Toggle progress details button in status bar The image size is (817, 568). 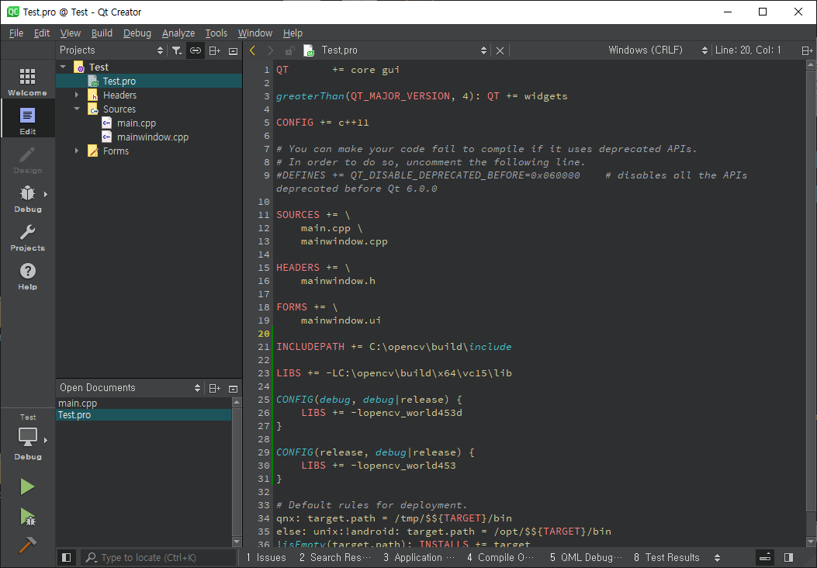[765, 558]
